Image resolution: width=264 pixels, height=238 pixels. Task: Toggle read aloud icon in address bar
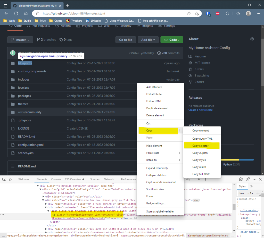(x=189, y=13)
